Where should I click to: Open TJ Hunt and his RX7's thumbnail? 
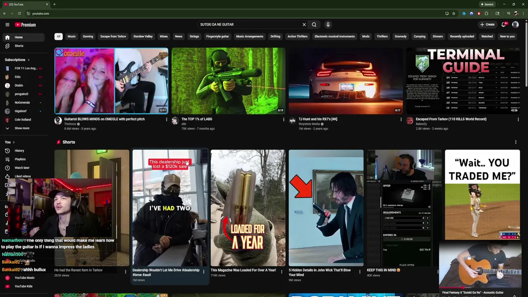point(346,81)
